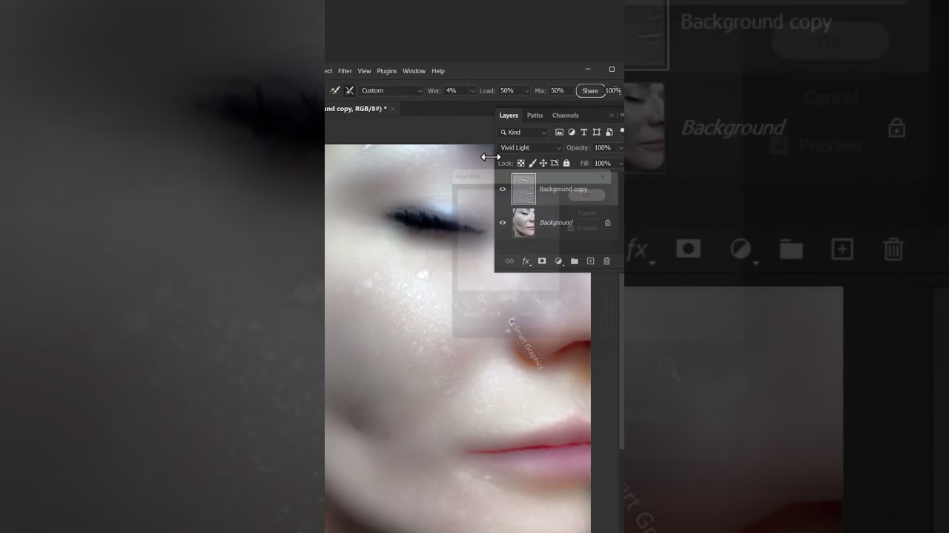Open the Wet value dropdown arrow

click(472, 91)
